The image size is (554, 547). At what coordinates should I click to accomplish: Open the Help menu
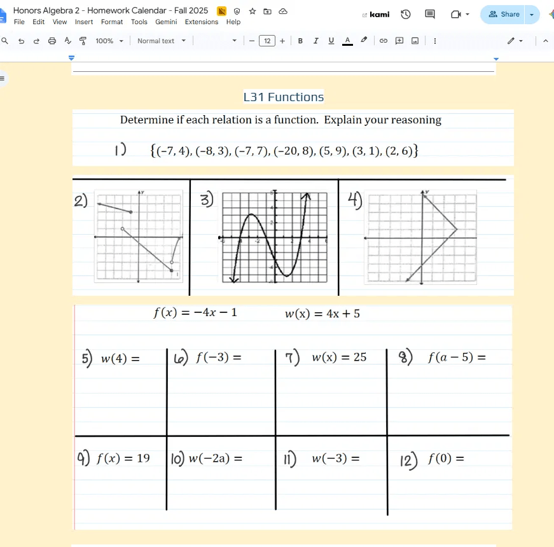[x=233, y=22]
